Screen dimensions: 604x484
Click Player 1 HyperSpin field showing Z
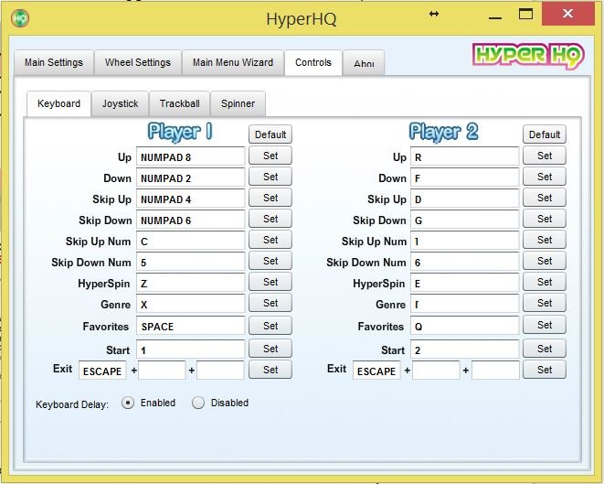[190, 283]
